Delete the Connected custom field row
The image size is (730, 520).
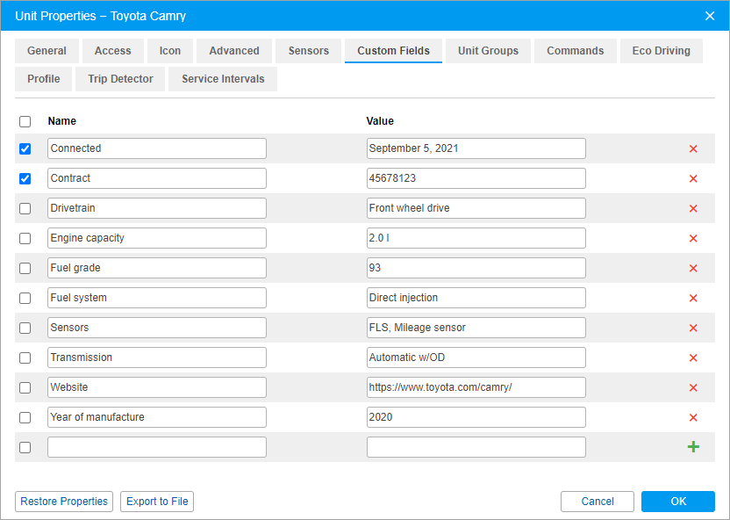pyautogui.click(x=693, y=149)
